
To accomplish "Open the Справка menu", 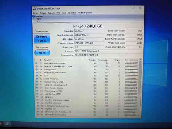I will (x=72, y=13).
